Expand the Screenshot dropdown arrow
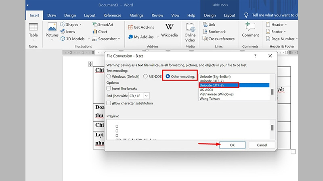This screenshot has height=181, width=323. pyautogui.click(x=119, y=39)
